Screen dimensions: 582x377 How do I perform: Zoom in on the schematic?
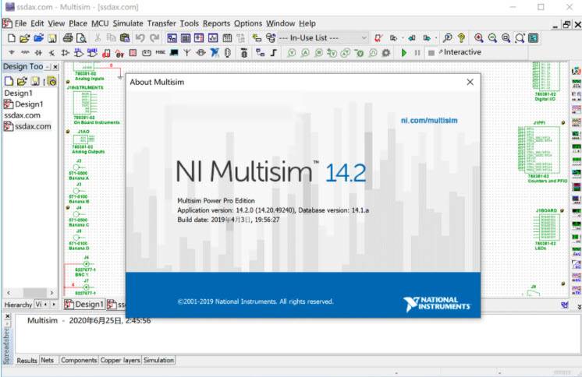[x=479, y=38]
